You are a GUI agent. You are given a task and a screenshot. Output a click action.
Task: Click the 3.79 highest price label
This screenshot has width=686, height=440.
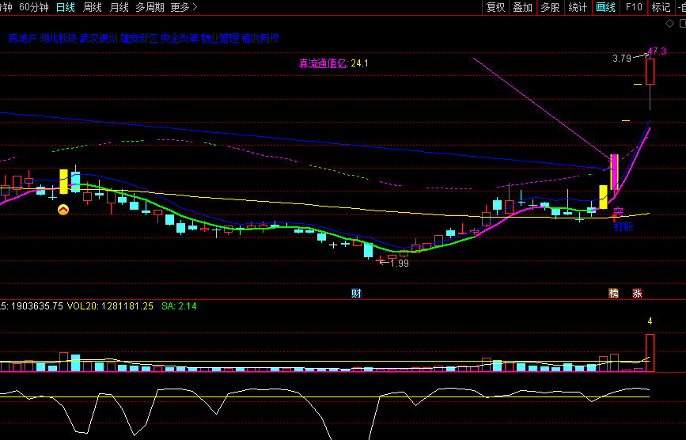(x=622, y=59)
